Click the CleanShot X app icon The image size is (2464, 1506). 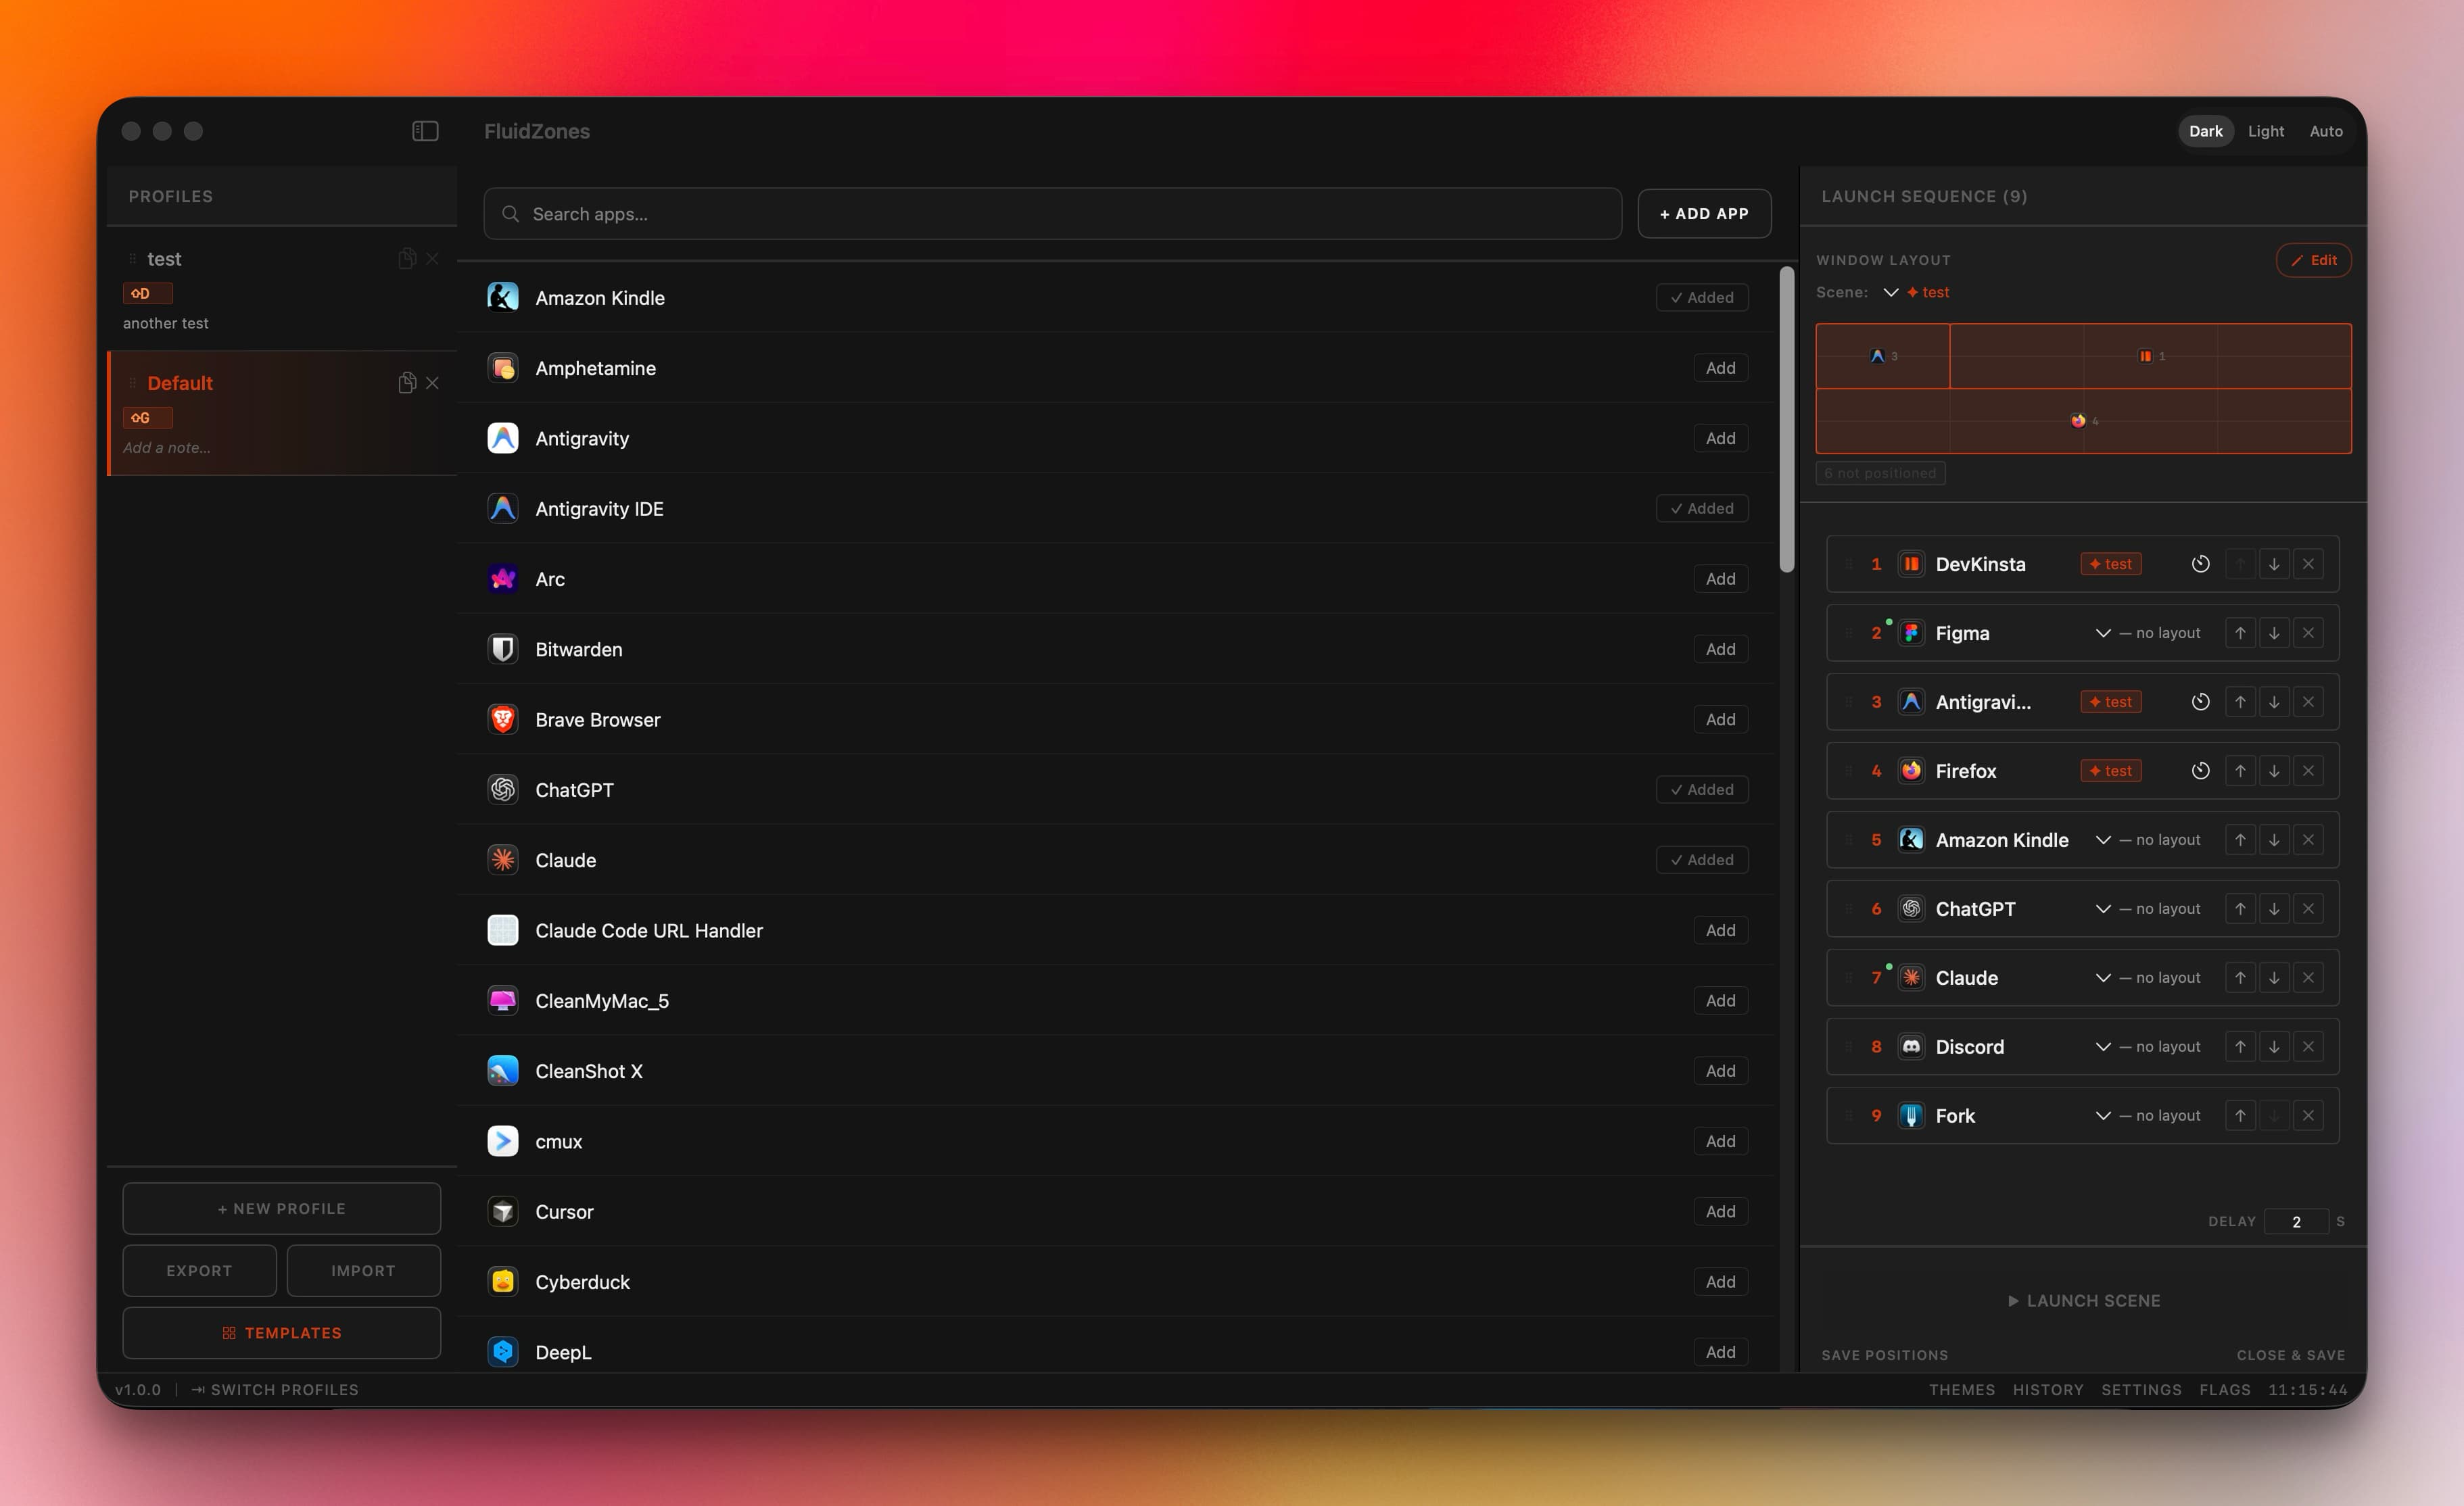tap(503, 1070)
